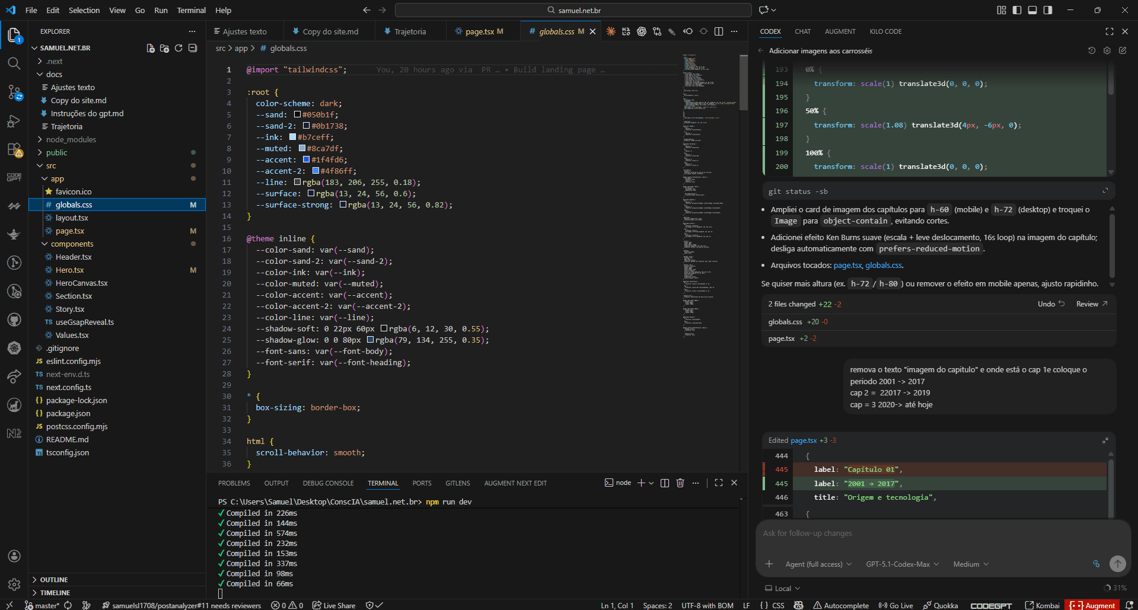This screenshot has height=610, width=1138.
Task: Toggle the bottom panel visibility
Action: click(x=1032, y=10)
